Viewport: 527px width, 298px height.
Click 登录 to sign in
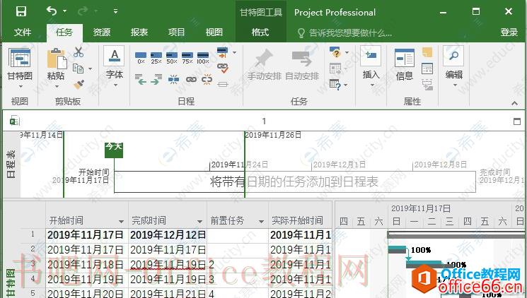[509, 32]
